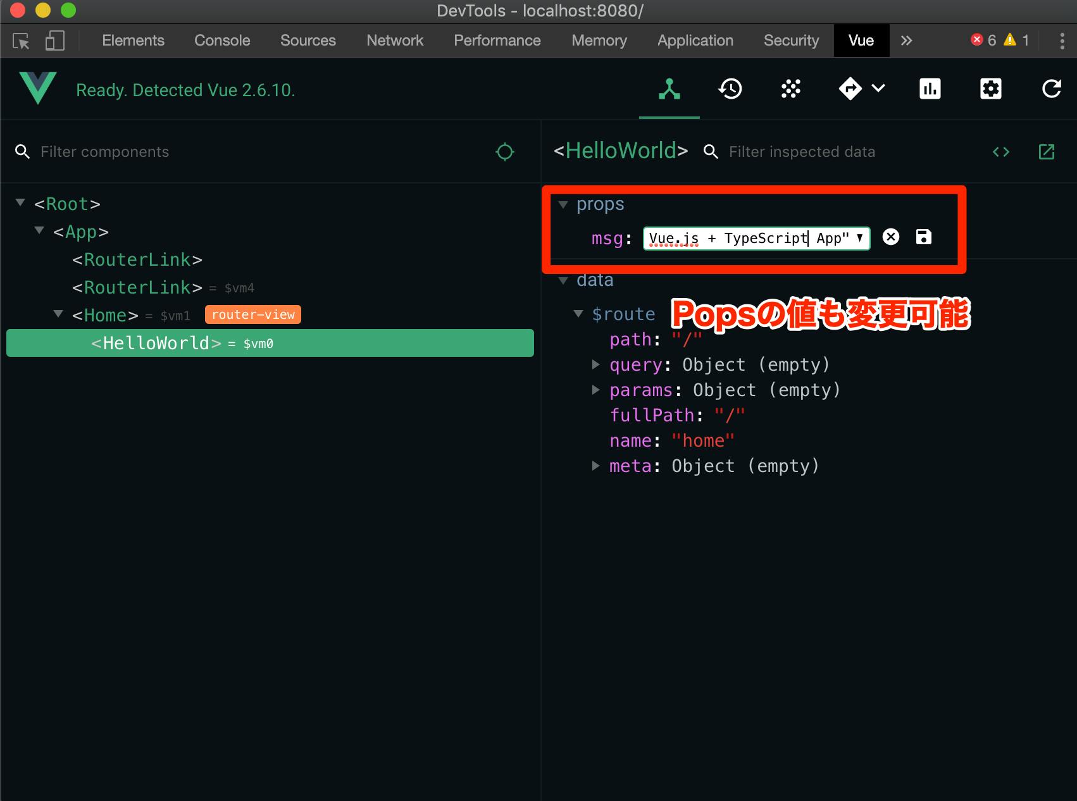Toggle the element inspect cursor tool
This screenshot has width=1077, height=801.
coord(21,40)
